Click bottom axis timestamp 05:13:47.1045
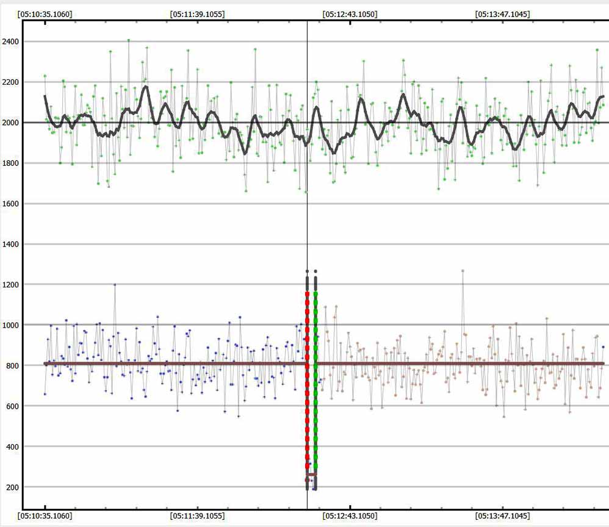This screenshot has width=609, height=527. click(x=503, y=516)
